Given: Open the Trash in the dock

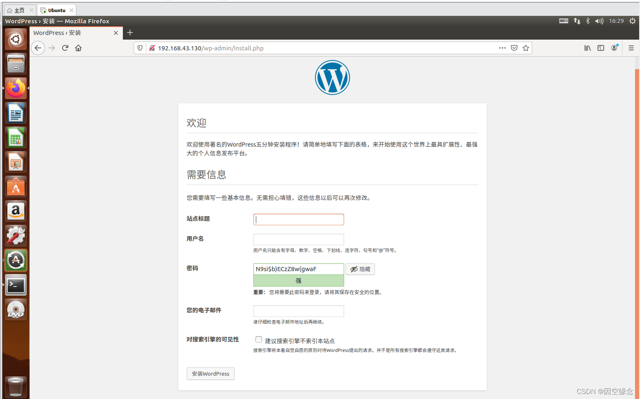Looking at the screenshot, I should pyautogui.click(x=15, y=387).
